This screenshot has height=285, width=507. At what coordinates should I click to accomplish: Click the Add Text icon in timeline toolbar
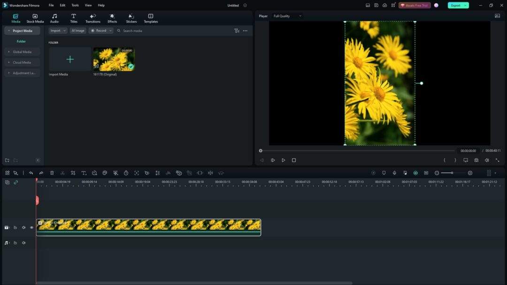pos(84,172)
